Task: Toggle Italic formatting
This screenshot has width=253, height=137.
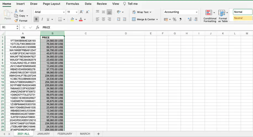Action: pos(42,19)
